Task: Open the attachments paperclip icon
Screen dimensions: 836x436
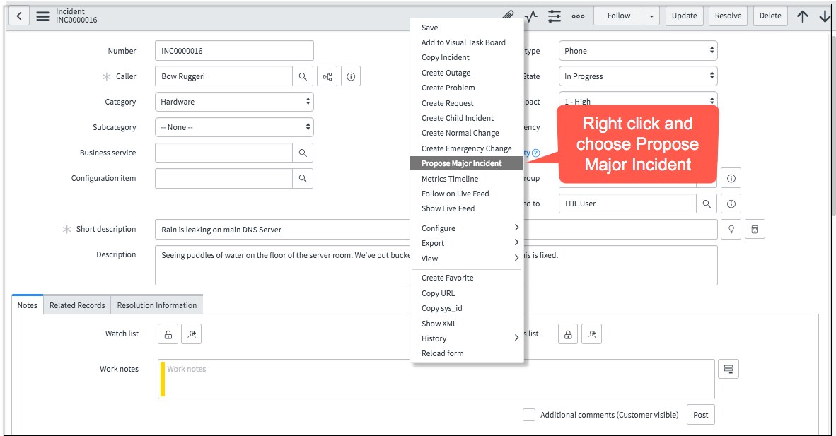Action: pos(506,15)
